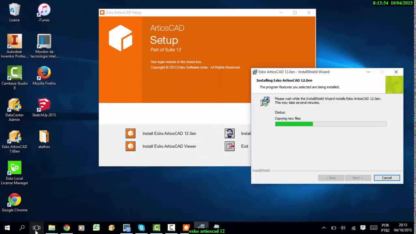The height and width of the screenshot is (234, 416).
Task: Open the Windows Start menu
Action: 7,228
